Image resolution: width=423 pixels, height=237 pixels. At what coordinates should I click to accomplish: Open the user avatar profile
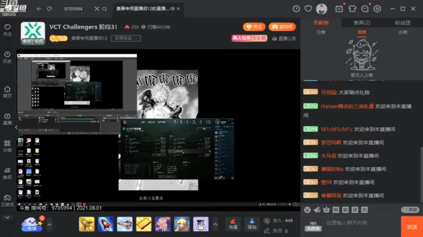[321, 9]
